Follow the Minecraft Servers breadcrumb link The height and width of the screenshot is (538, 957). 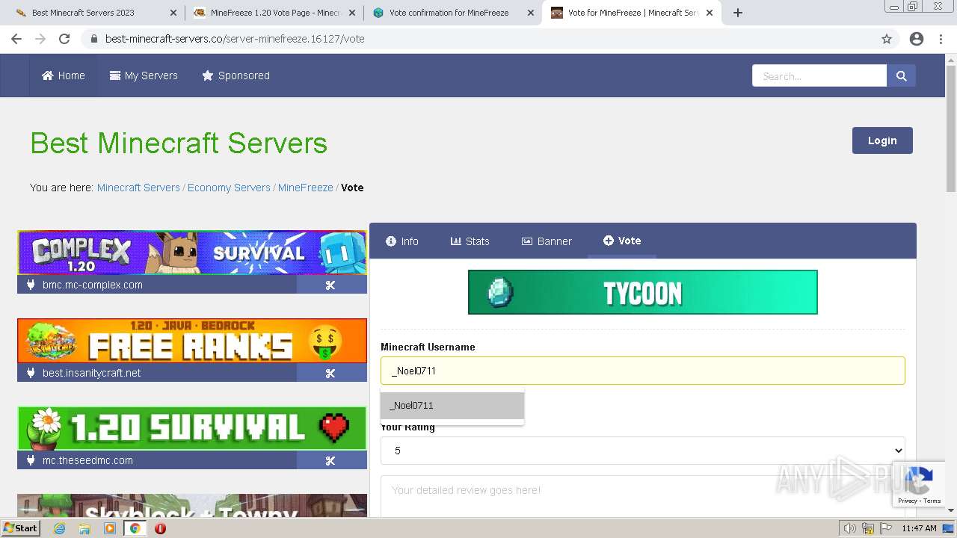[x=138, y=188]
